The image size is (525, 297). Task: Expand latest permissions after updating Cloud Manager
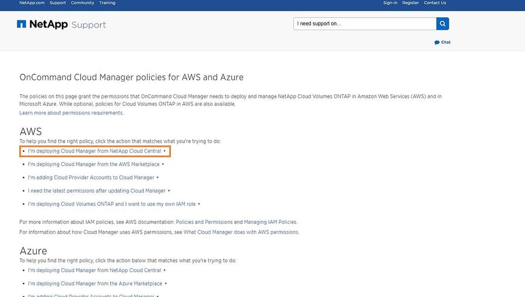[97, 190]
